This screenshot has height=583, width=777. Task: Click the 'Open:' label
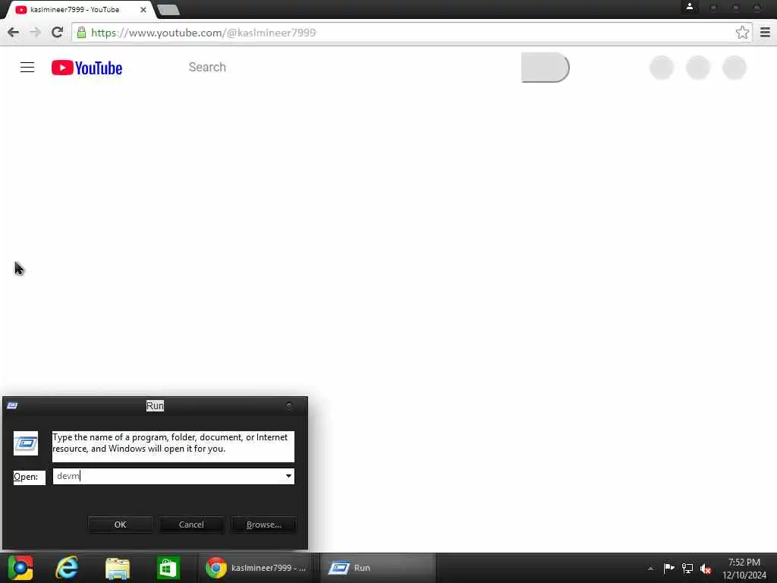[26, 477]
